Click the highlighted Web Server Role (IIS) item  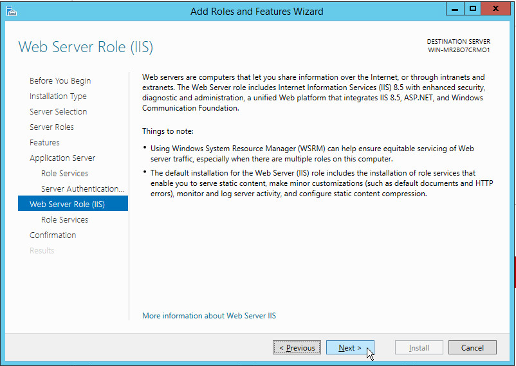click(x=67, y=204)
